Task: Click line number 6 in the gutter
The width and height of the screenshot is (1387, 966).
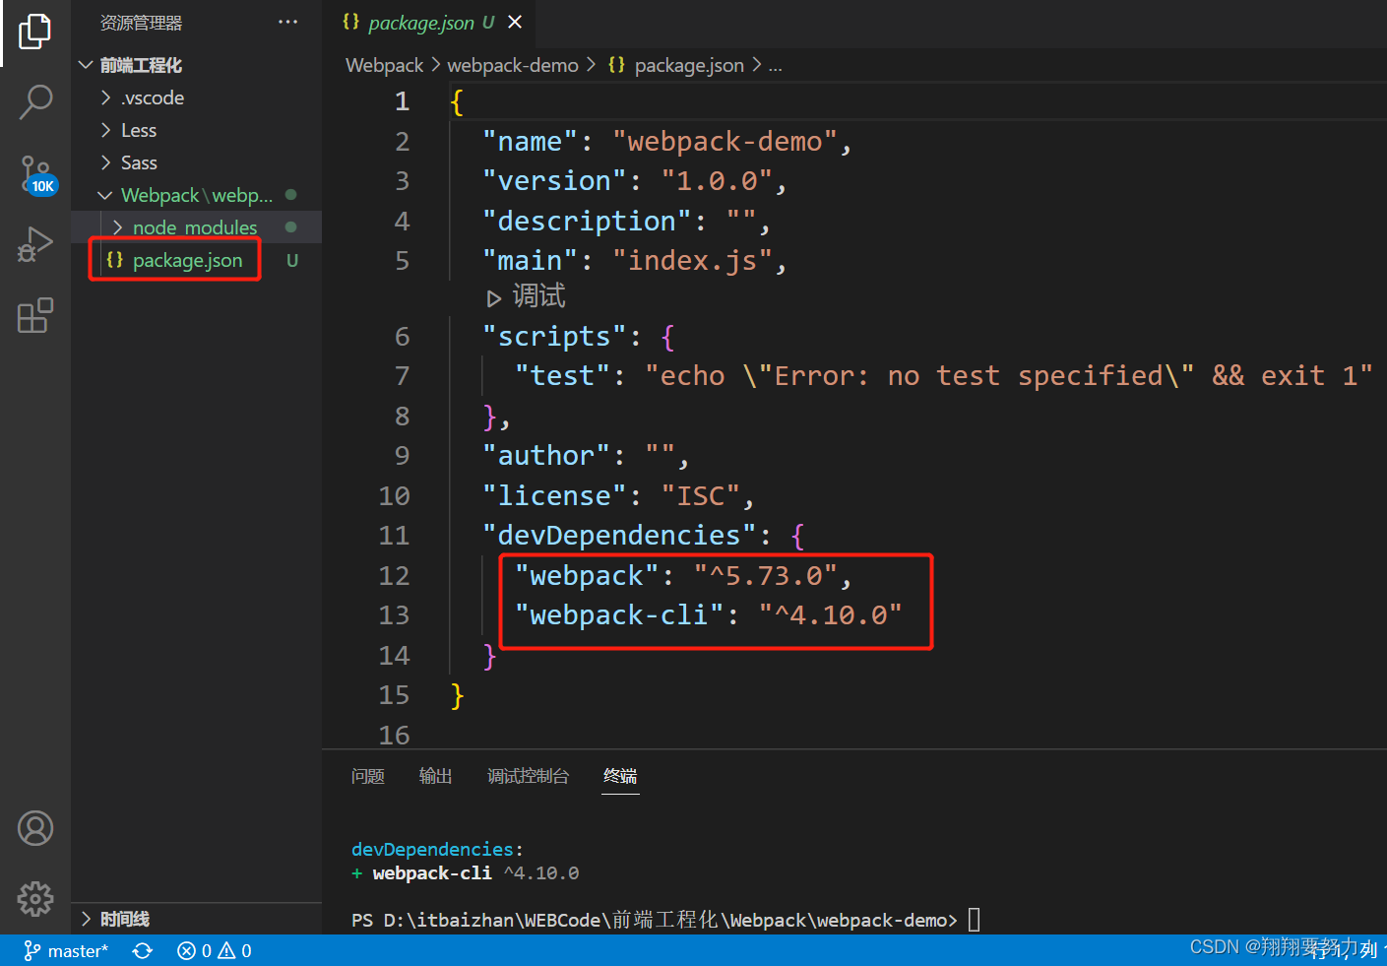Action: pos(402,337)
